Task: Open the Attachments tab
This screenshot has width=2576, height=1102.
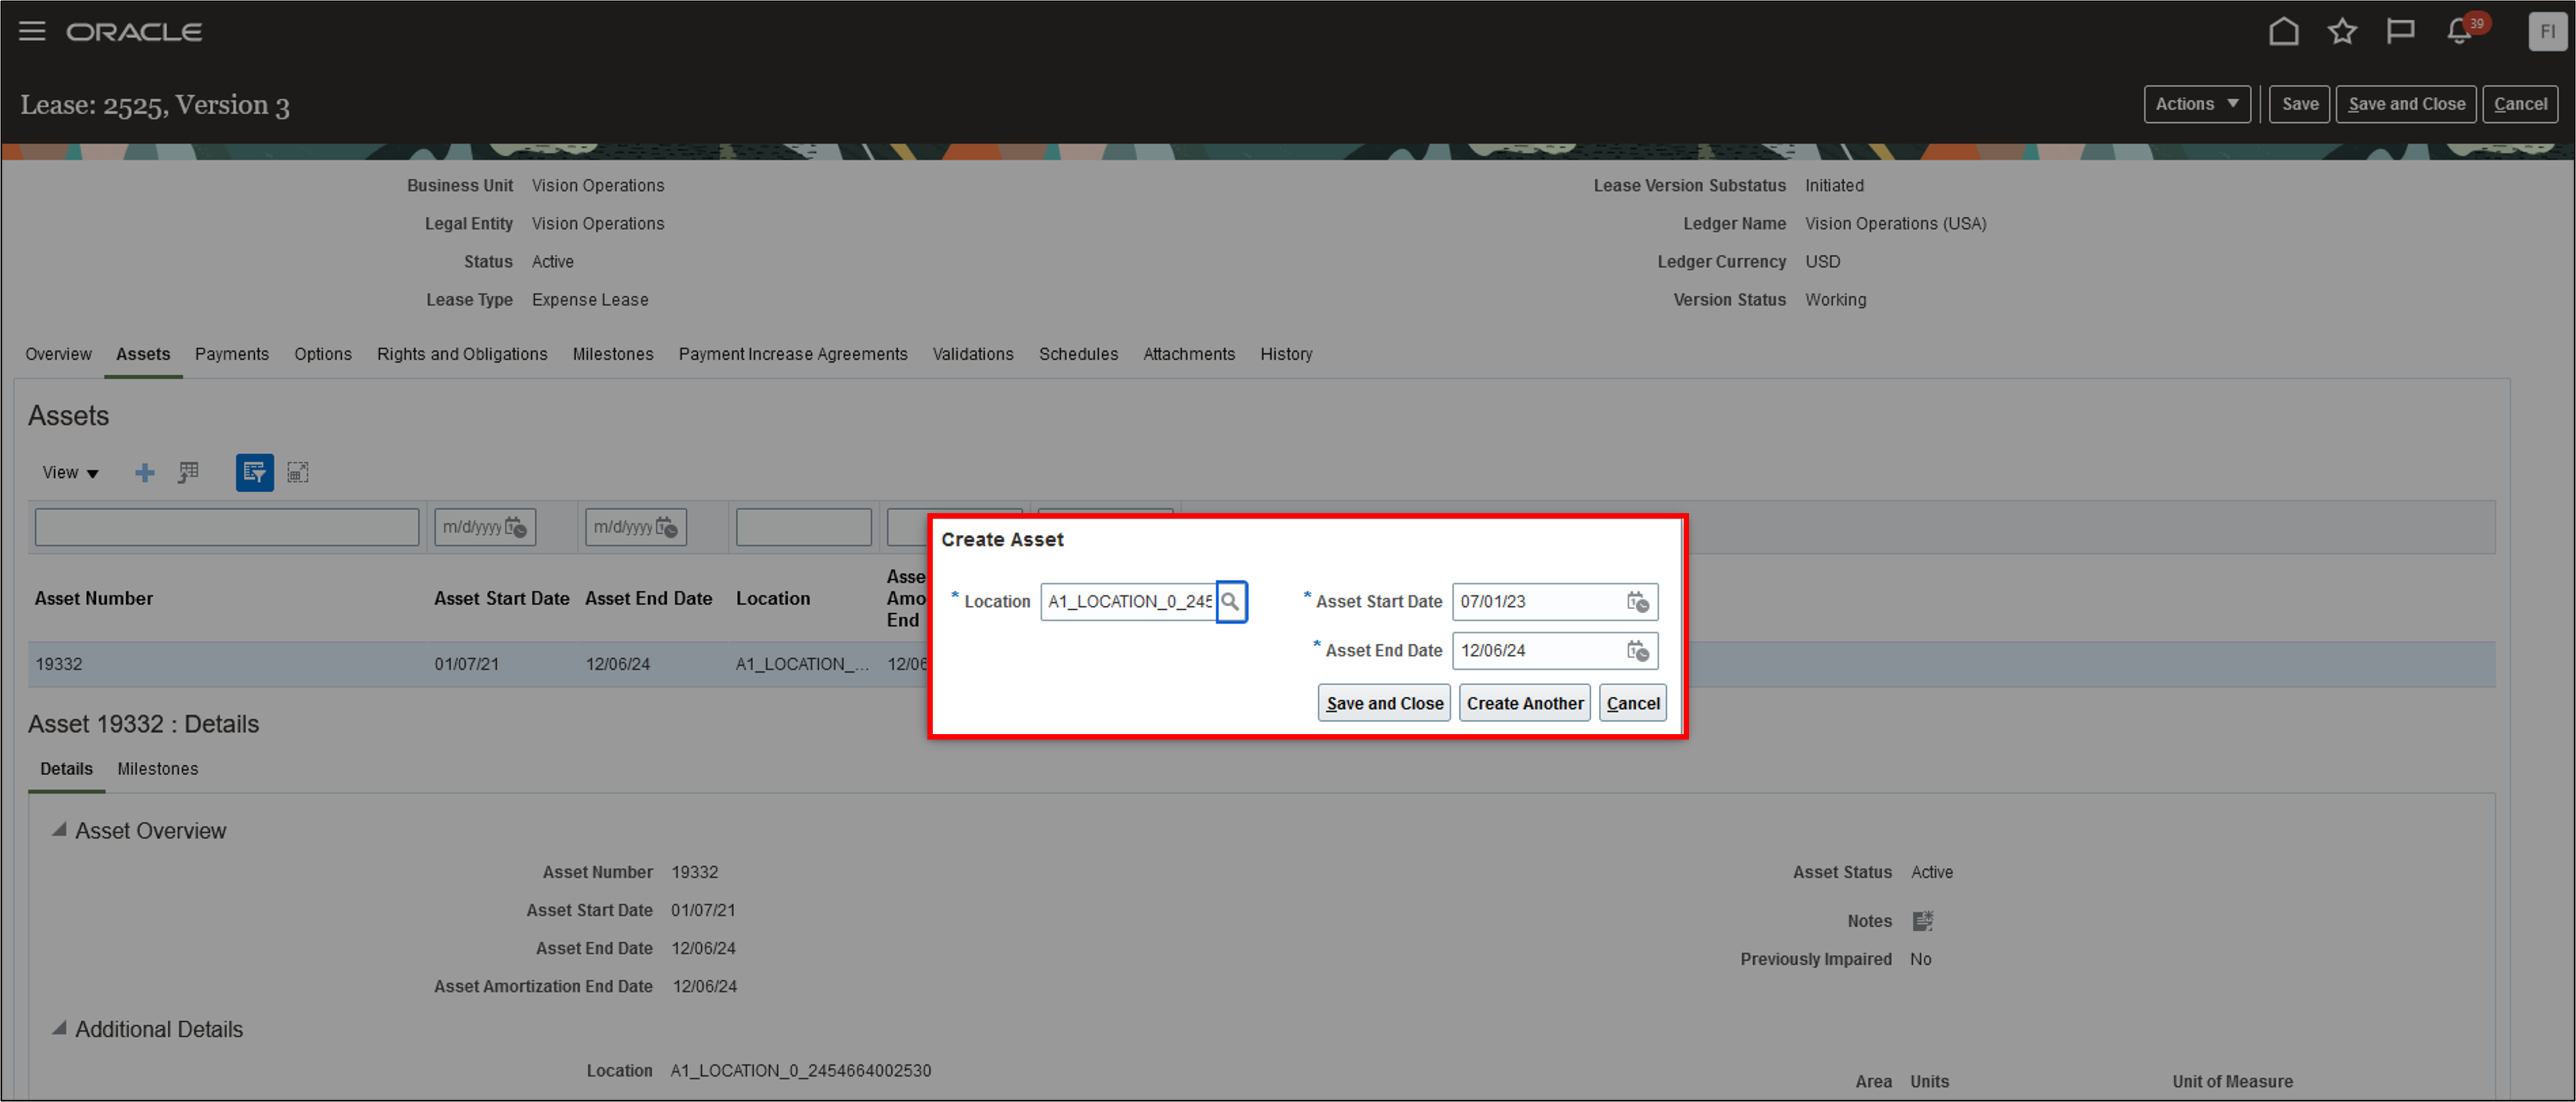Action: click(x=1189, y=354)
